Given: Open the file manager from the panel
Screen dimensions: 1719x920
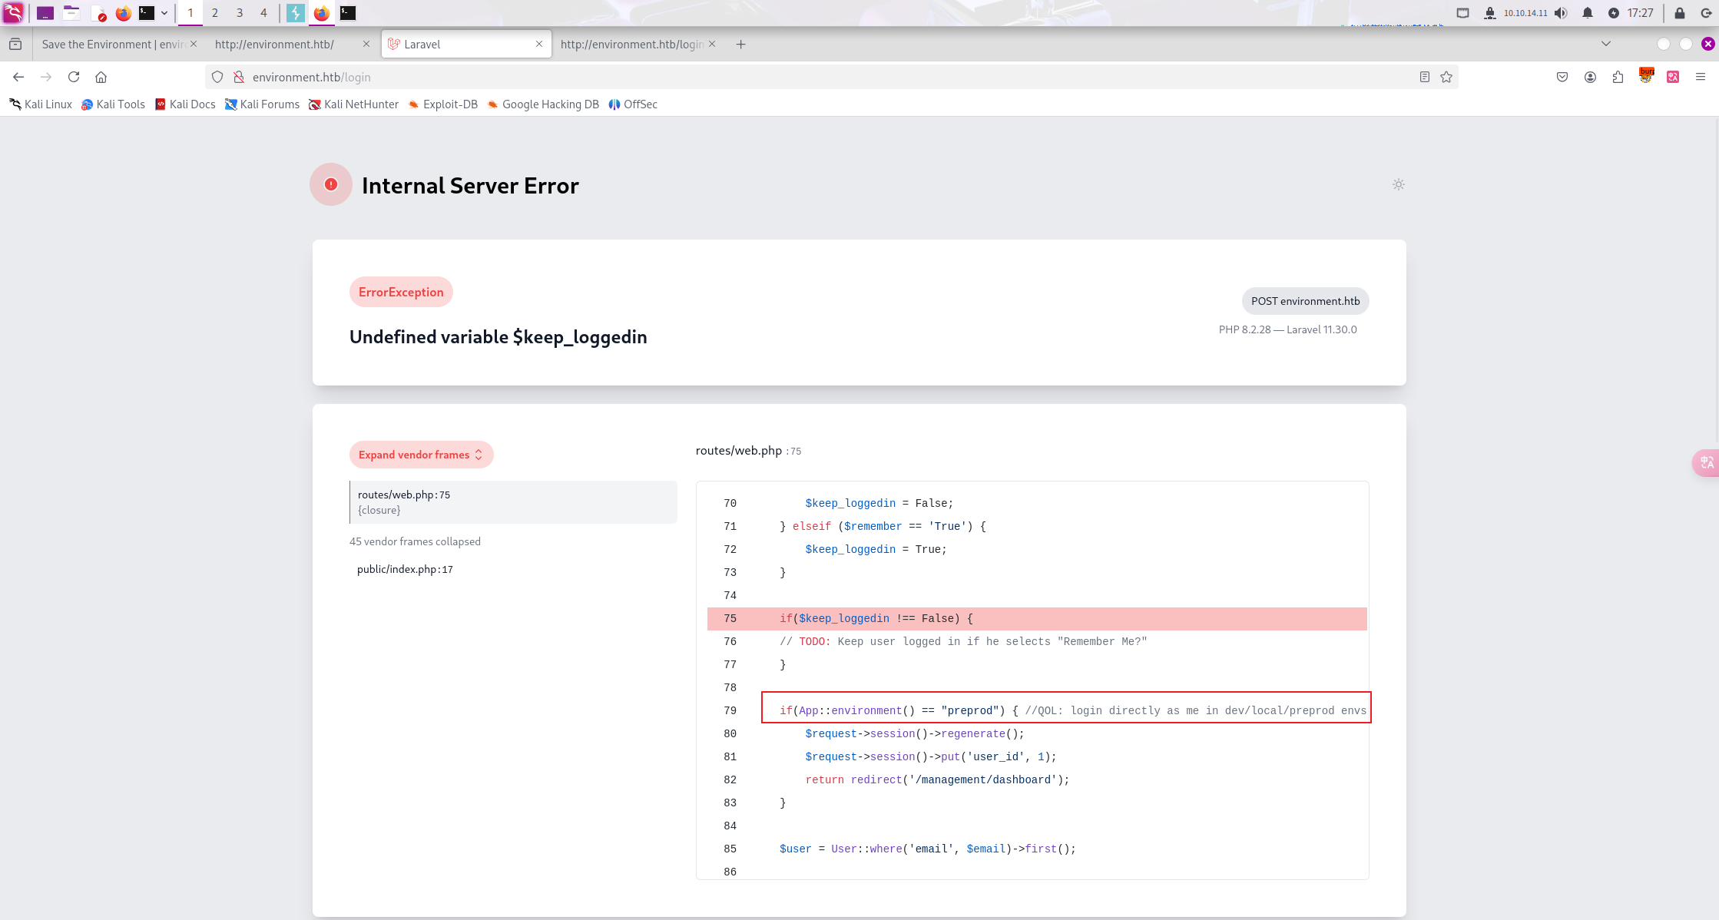Looking at the screenshot, I should click(x=71, y=13).
